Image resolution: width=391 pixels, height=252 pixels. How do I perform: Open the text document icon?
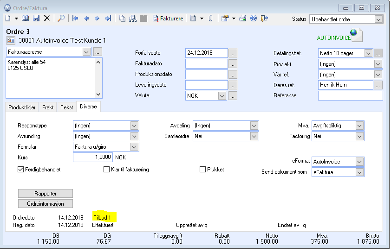point(193,19)
